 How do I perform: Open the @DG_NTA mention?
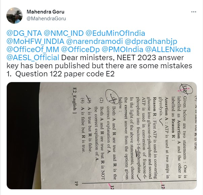[x=24, y=33]
